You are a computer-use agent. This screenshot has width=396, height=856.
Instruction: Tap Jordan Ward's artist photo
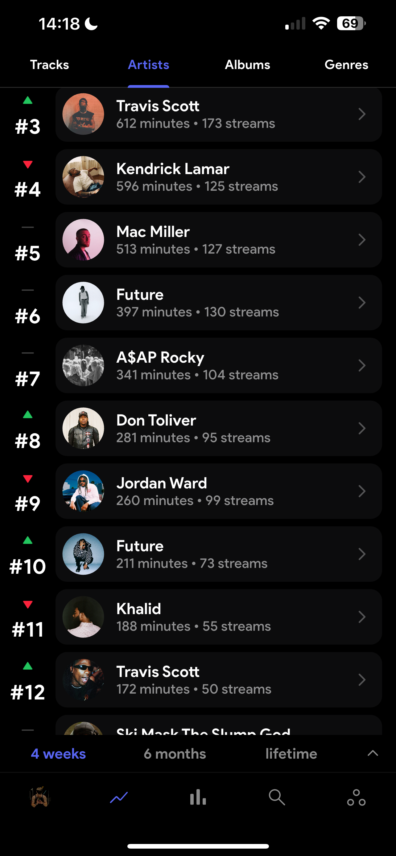coord(83,491)
